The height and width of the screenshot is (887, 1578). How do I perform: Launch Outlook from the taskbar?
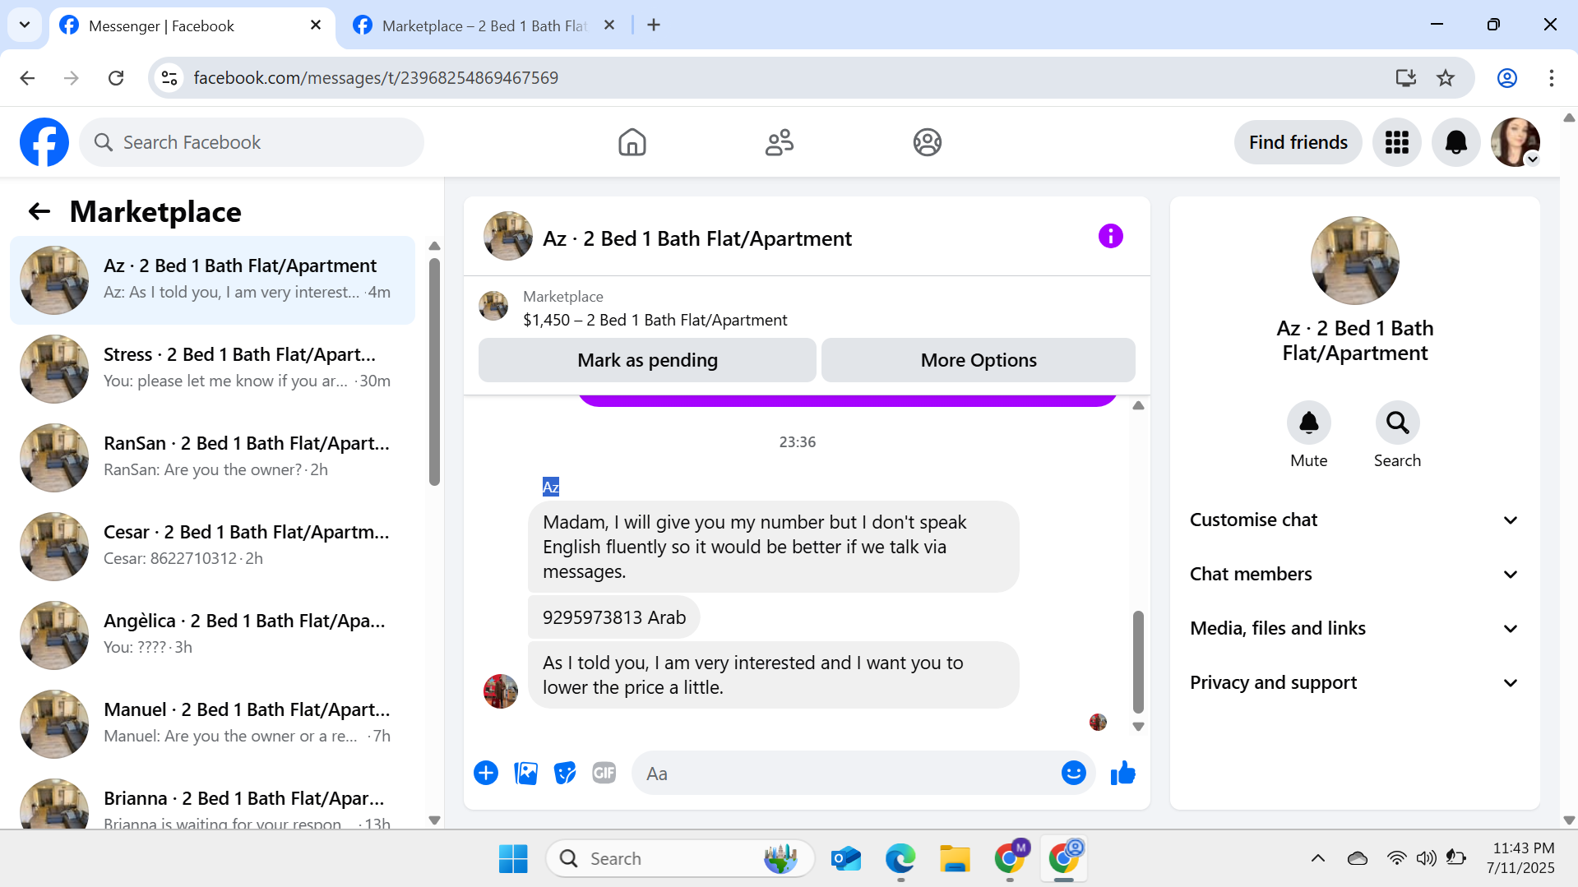pos(845,858)
